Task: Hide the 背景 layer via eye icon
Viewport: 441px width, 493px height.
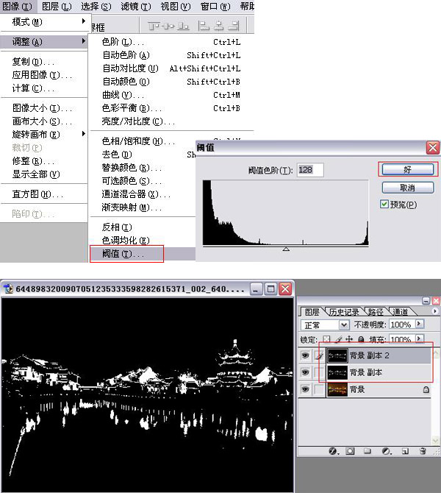Action: 305,389
